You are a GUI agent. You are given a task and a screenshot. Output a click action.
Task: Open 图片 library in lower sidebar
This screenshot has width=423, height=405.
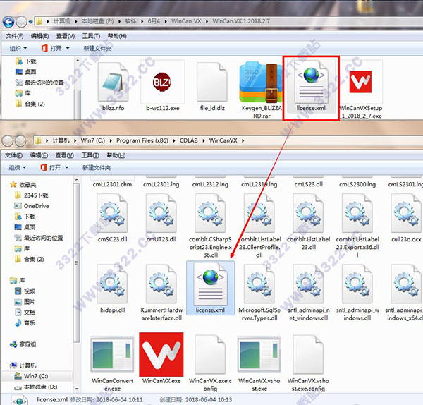coord(25,301)
